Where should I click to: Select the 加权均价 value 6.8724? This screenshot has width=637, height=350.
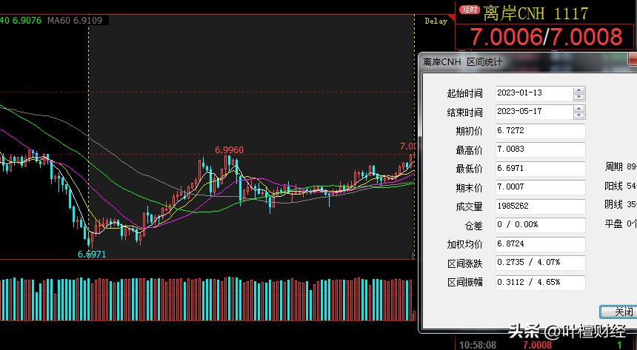click(x=540, y=244)
